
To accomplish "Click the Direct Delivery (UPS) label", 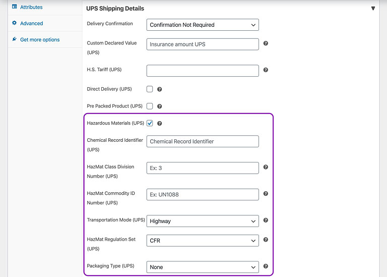I will pyautogui.click(x=109, y=89).
